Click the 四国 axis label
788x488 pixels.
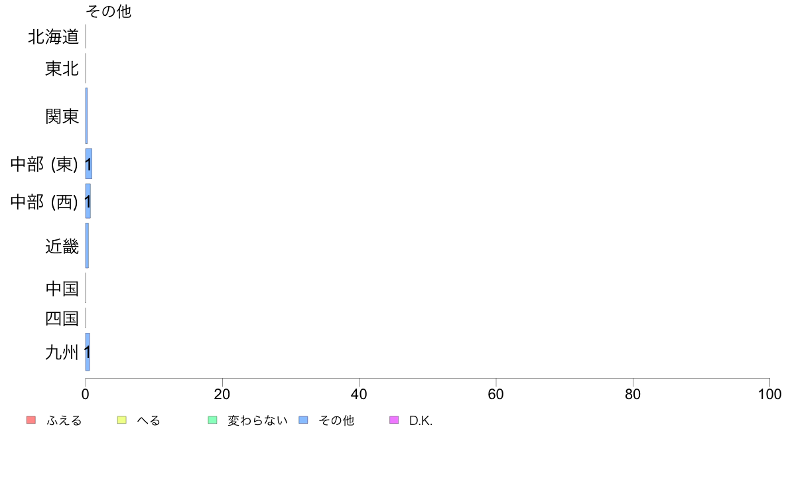tap(62, 318)
